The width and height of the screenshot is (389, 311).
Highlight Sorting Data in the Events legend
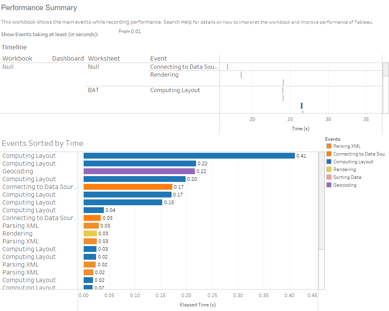(x=347, y=177)
